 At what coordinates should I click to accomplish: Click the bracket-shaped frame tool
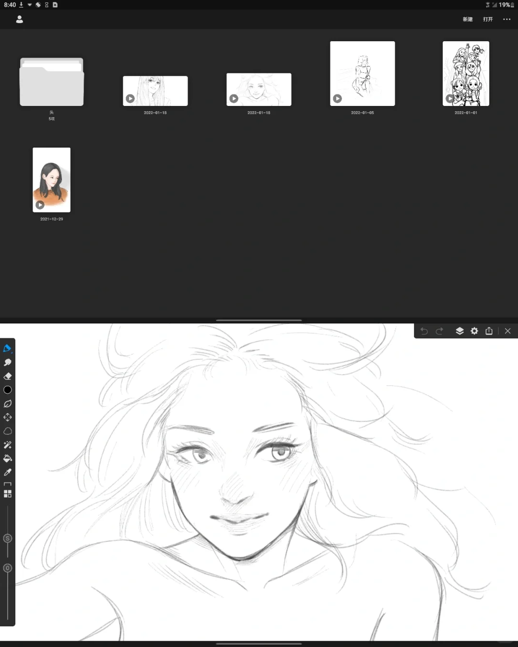pos(7,484)
